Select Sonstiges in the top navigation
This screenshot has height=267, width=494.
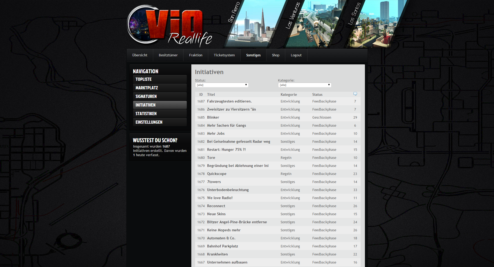(x=253, y=55)
